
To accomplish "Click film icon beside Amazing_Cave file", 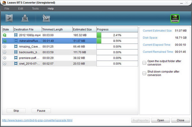I will 16,46.
